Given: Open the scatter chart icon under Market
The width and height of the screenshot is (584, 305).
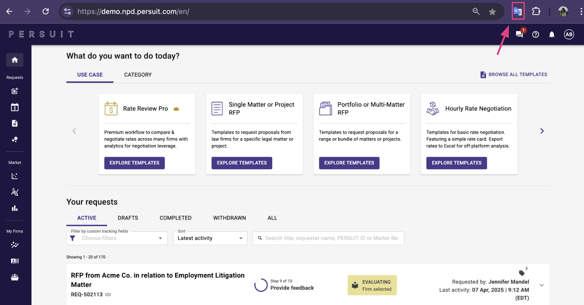Looking at the screenshot, I should click(x=15, y=176).
